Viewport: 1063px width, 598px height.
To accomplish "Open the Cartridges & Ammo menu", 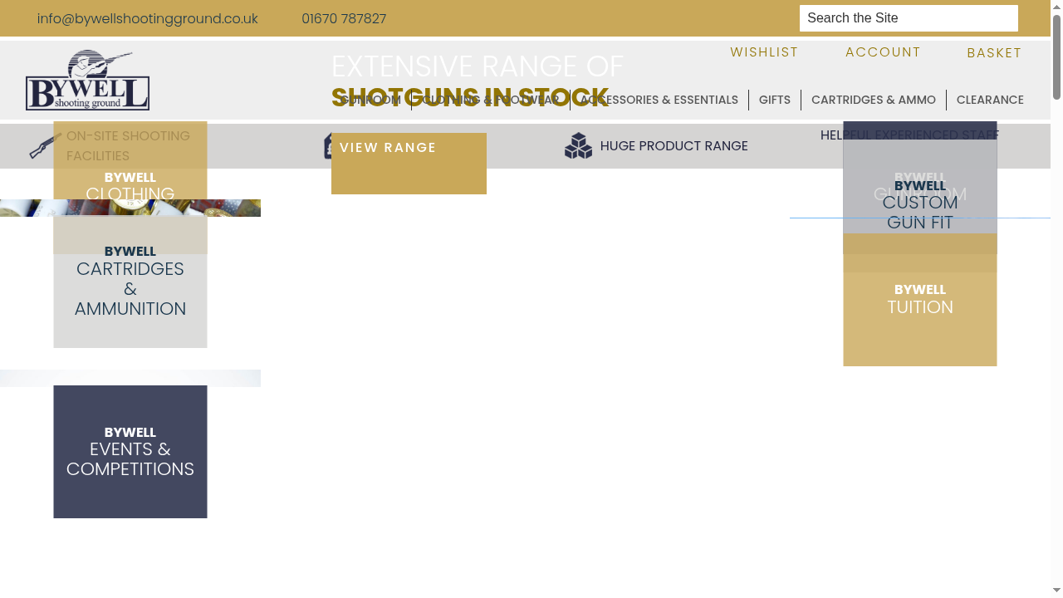I will pyautogui.click(x=873, y=100).
